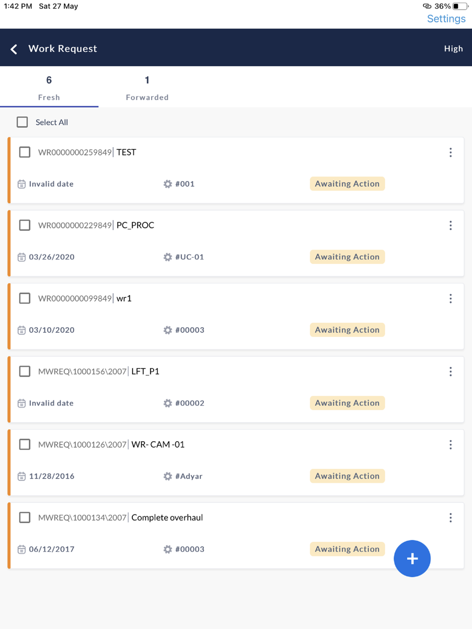Tap the back arrow in the header

14,49
